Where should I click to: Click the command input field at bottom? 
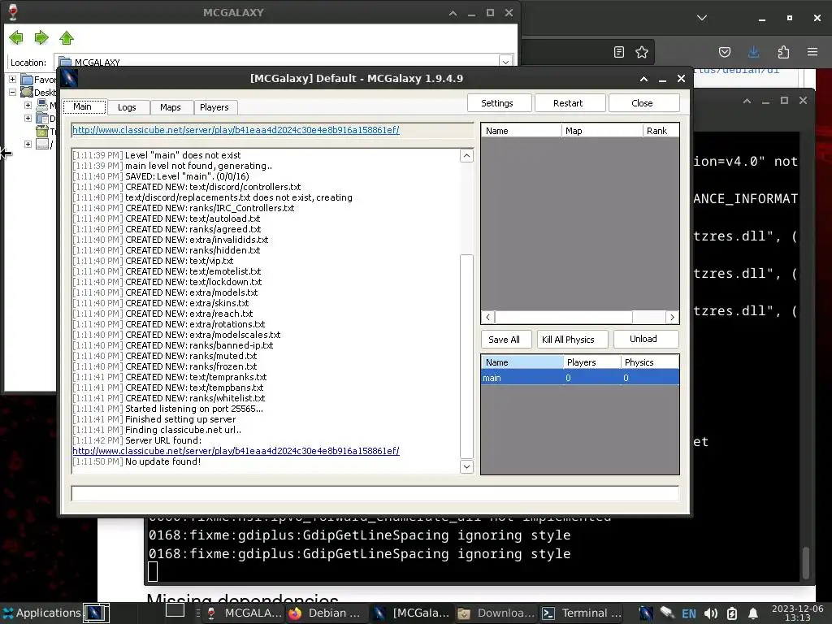[x=375, y=493]
